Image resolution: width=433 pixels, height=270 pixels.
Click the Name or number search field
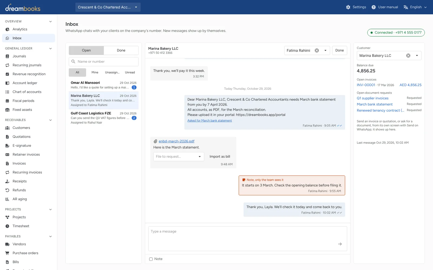[x=104, y=62]
